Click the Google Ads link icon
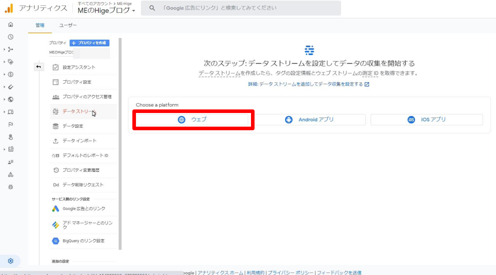 [x=56, y=209]
